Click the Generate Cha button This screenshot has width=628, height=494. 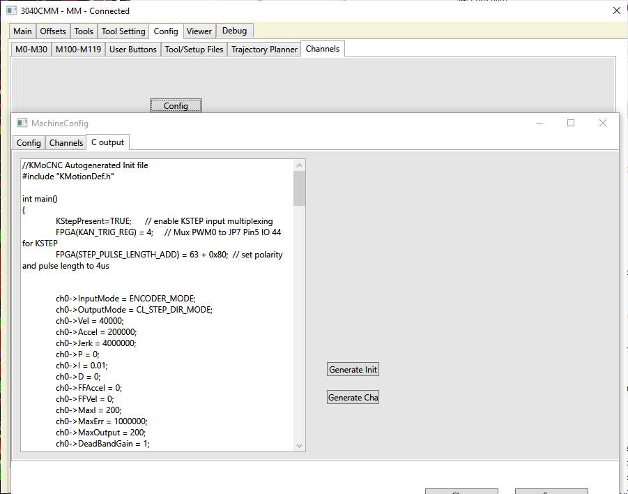click(353, 398)
